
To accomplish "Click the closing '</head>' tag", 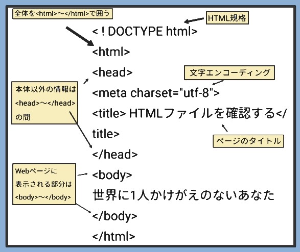I will [115, 155].
